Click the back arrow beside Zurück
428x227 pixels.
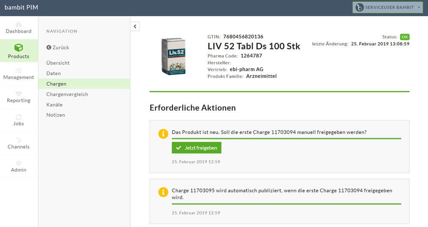click(x=49, y=47)
